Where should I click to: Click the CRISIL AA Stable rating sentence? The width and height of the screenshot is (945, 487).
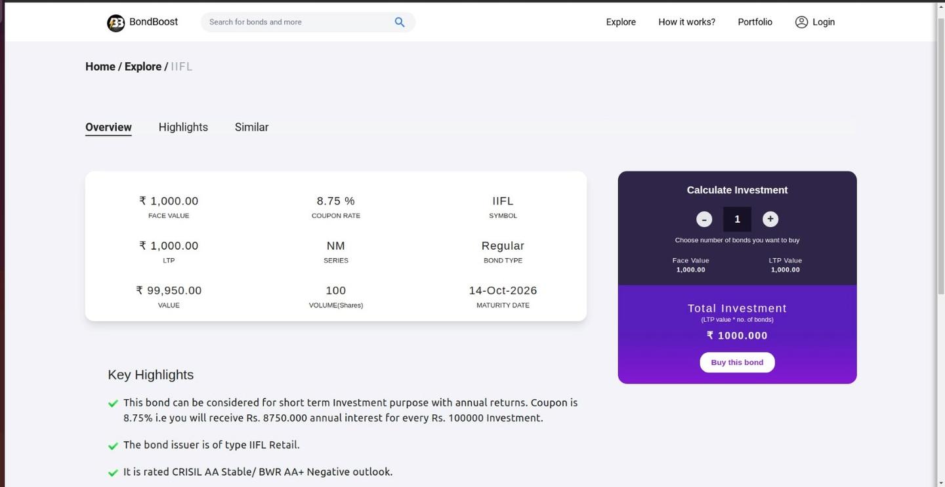(x=258, y=472)
